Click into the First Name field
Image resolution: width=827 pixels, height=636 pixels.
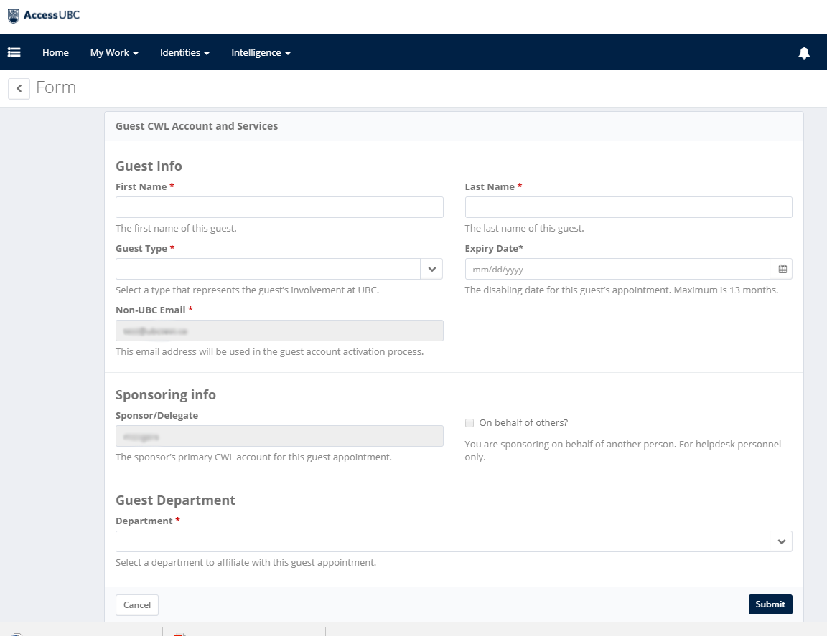point(279,208)
